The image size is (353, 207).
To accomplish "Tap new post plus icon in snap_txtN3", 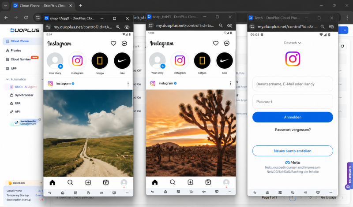I will [x=191, y=182].
